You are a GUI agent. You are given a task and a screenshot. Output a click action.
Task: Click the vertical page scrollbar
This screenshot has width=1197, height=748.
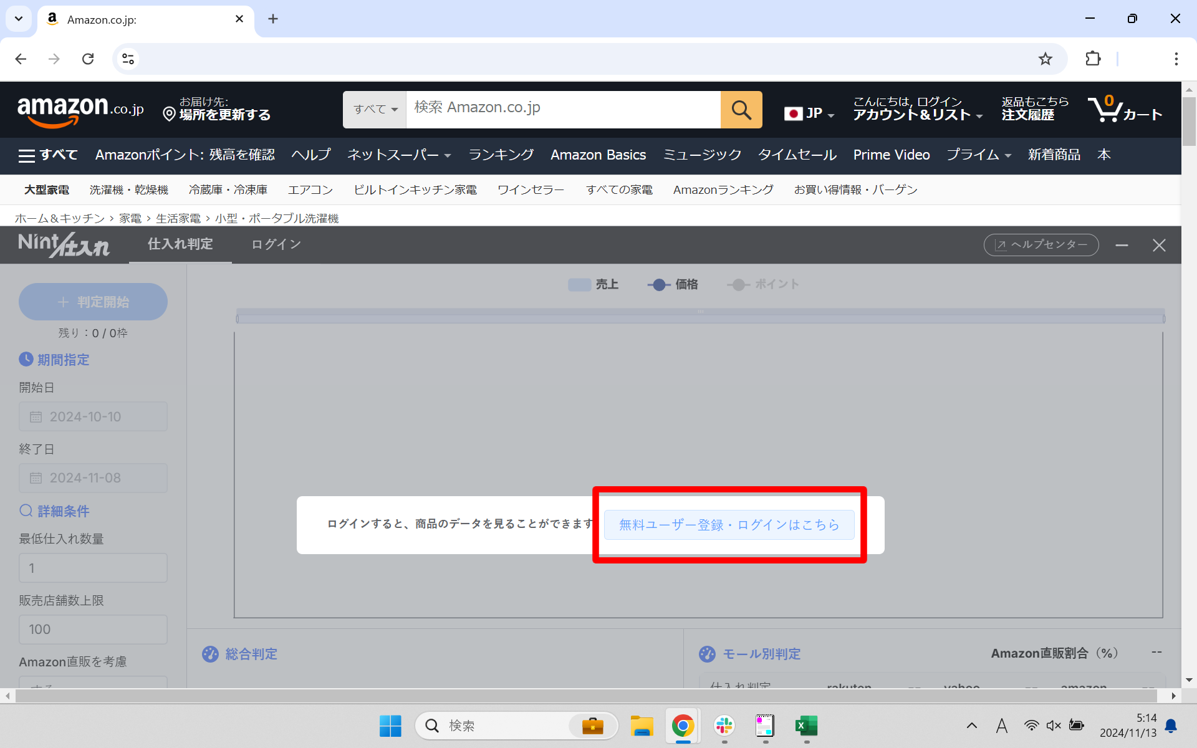[1189, 122]
